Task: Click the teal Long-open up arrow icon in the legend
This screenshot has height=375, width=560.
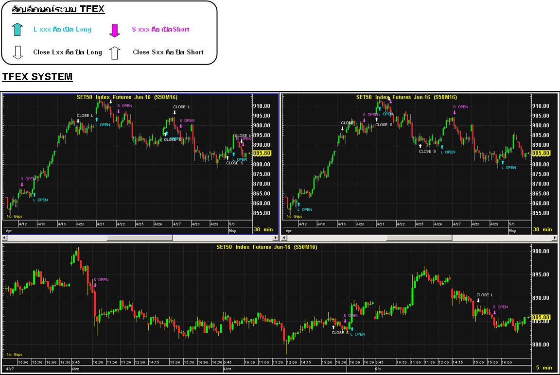Action: click(x=17, y=29)
